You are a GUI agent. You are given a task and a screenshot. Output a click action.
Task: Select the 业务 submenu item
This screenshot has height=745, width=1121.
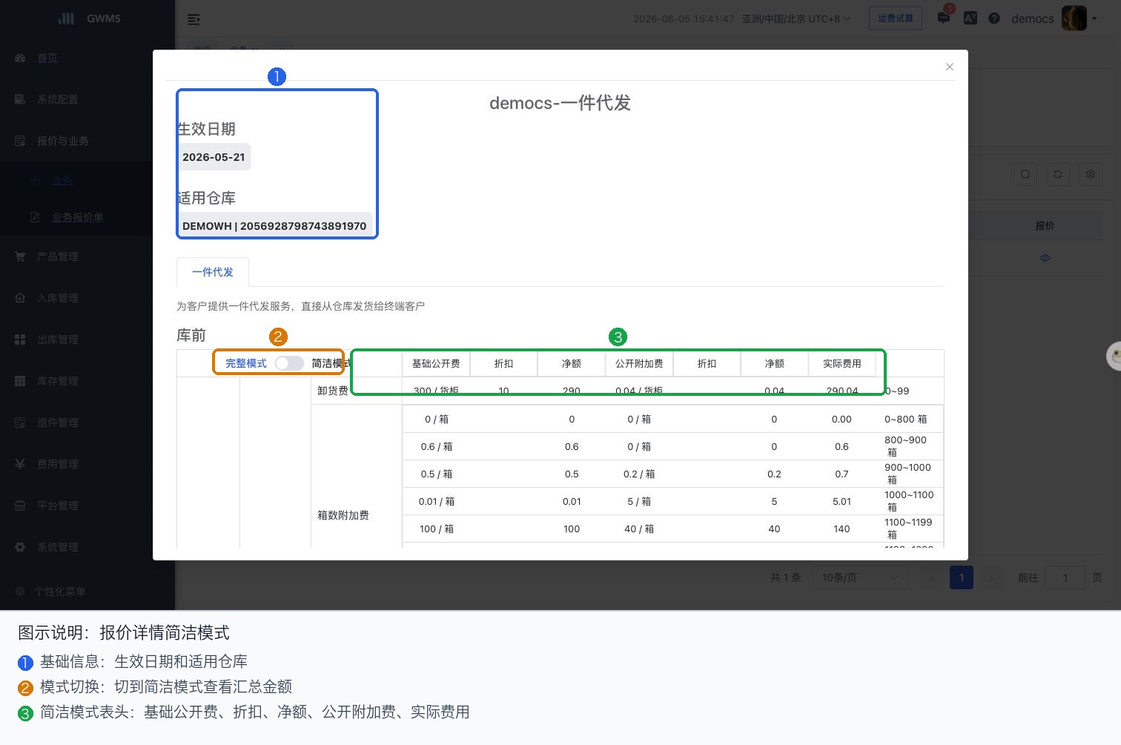(62, 180)
